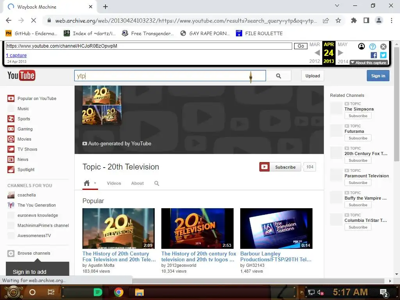Select the Wayback Machine browser tab
Screen dimensions: 400x300
tap(50, 7)
